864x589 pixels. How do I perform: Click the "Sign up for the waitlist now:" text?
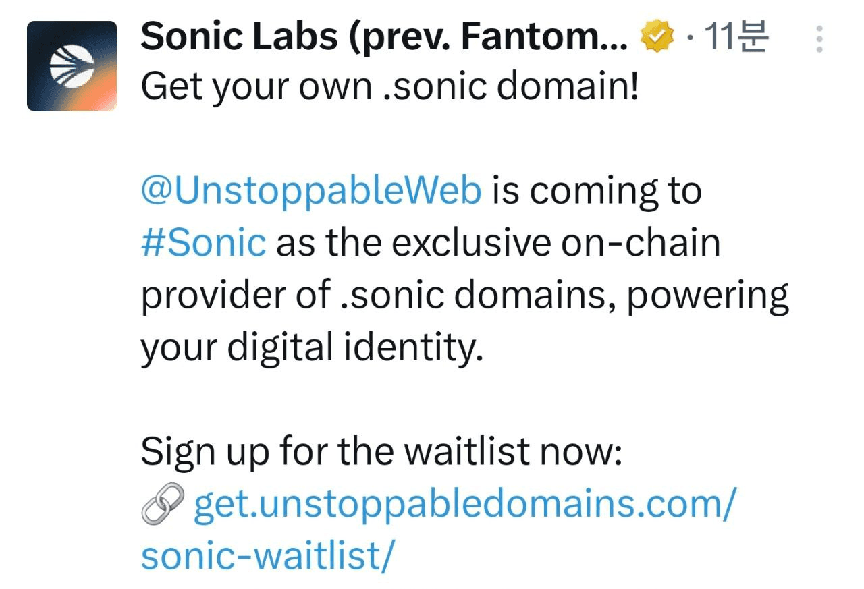[x=381, y=453]
